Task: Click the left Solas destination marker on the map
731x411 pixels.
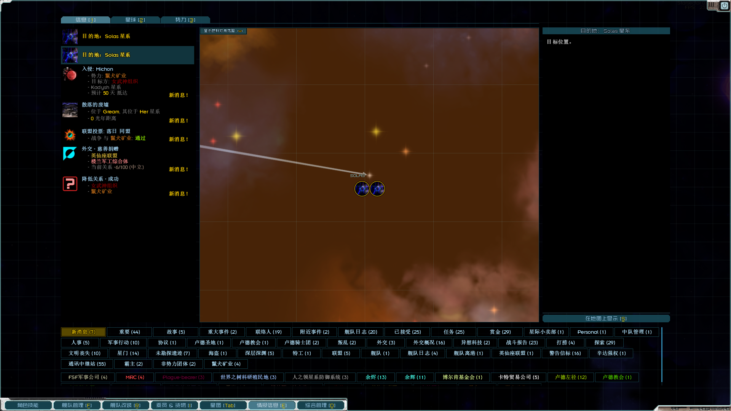Action: tap(362, 189)
